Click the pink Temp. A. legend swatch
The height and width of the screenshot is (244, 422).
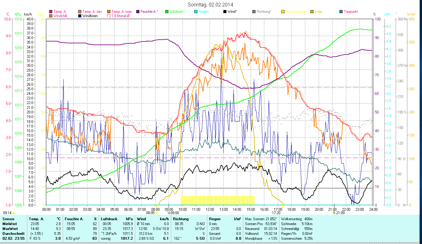pos(50,12)
